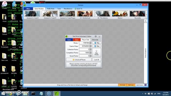The width and height of the screenshot is (171, 96).
Task: Toggle the Backups button in status bar
Action: coord(131,85)
